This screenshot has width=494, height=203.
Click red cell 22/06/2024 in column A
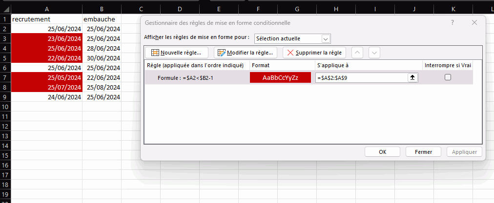pyautogui.click(x=47, y=58)
